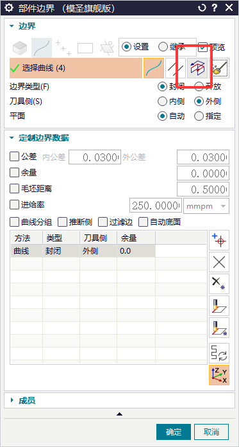
Task: Click the 外公差 value field
Action: click(x=203, y=157)
